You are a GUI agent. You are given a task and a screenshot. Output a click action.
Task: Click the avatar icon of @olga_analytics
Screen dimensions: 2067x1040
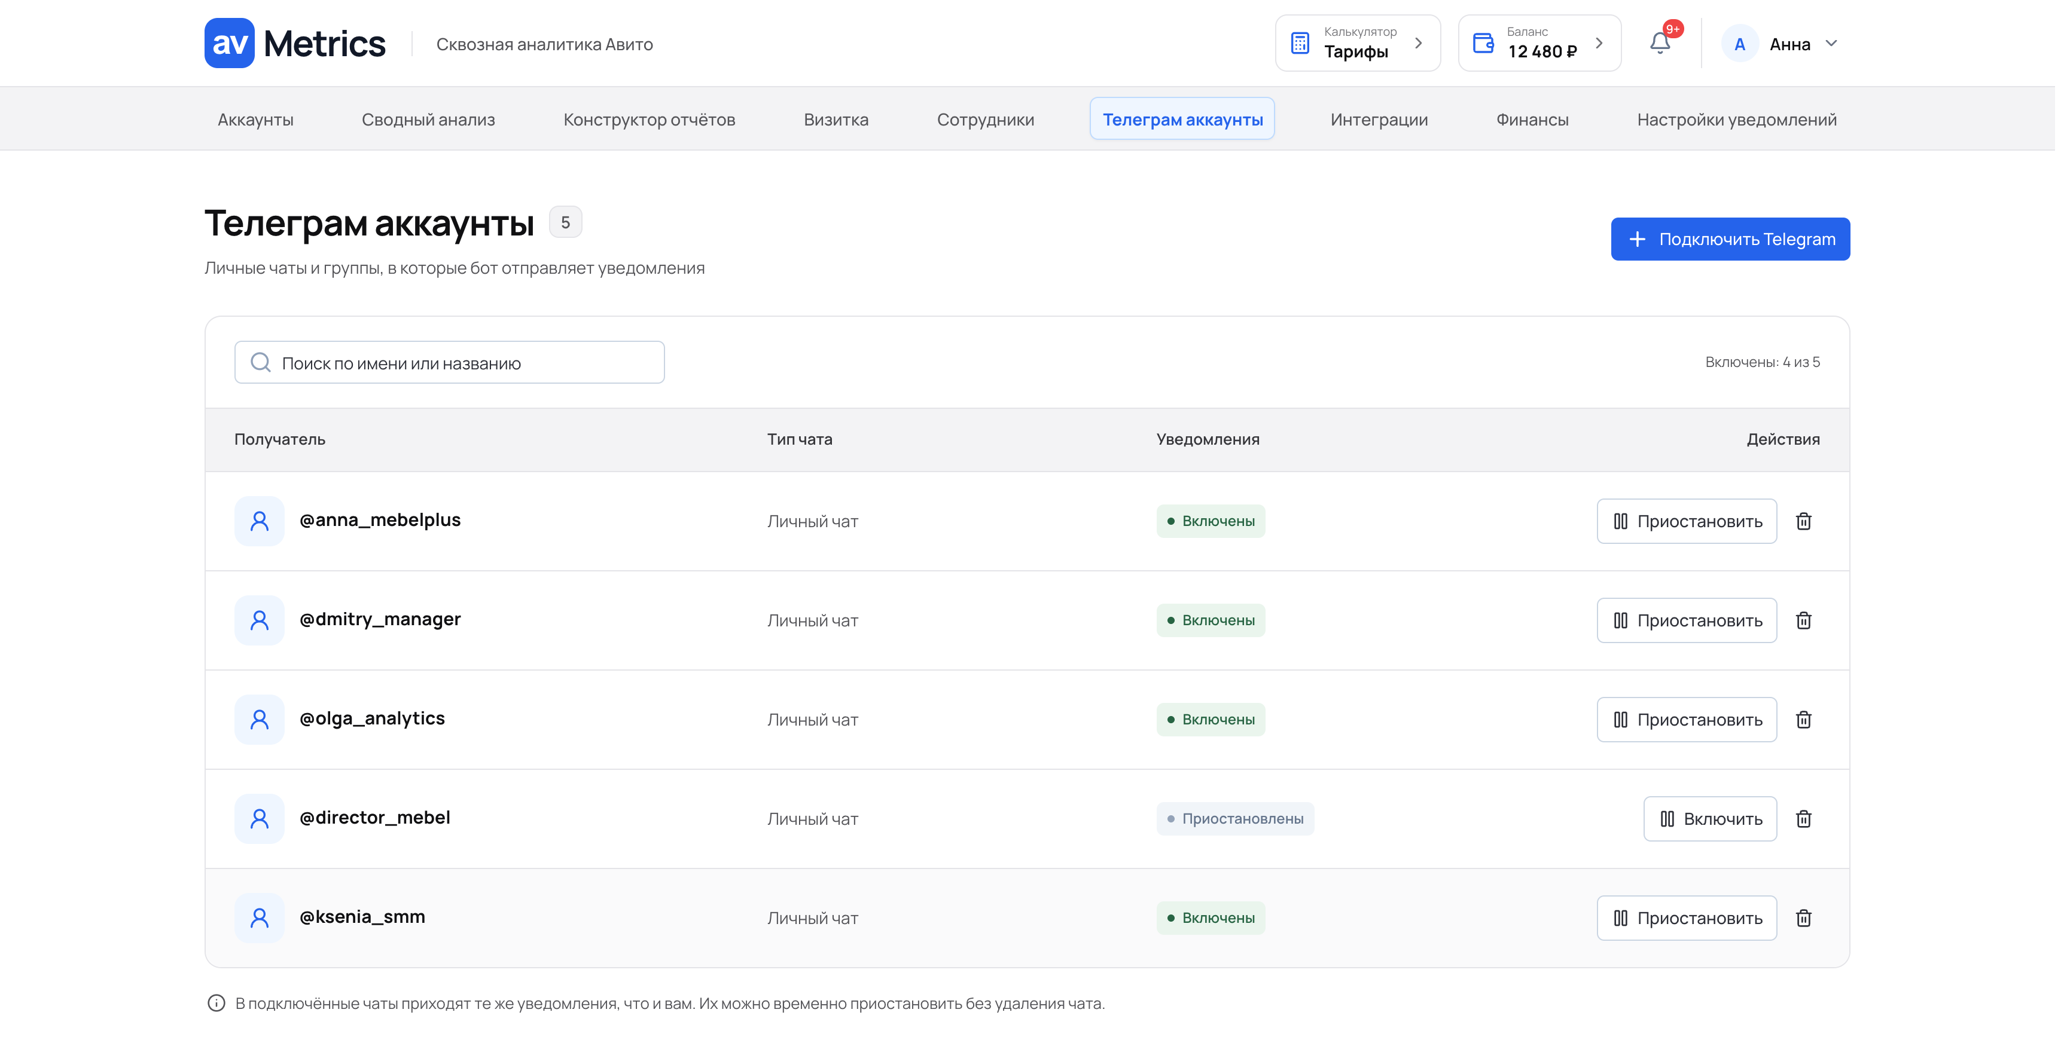click(x=259, y=720)
